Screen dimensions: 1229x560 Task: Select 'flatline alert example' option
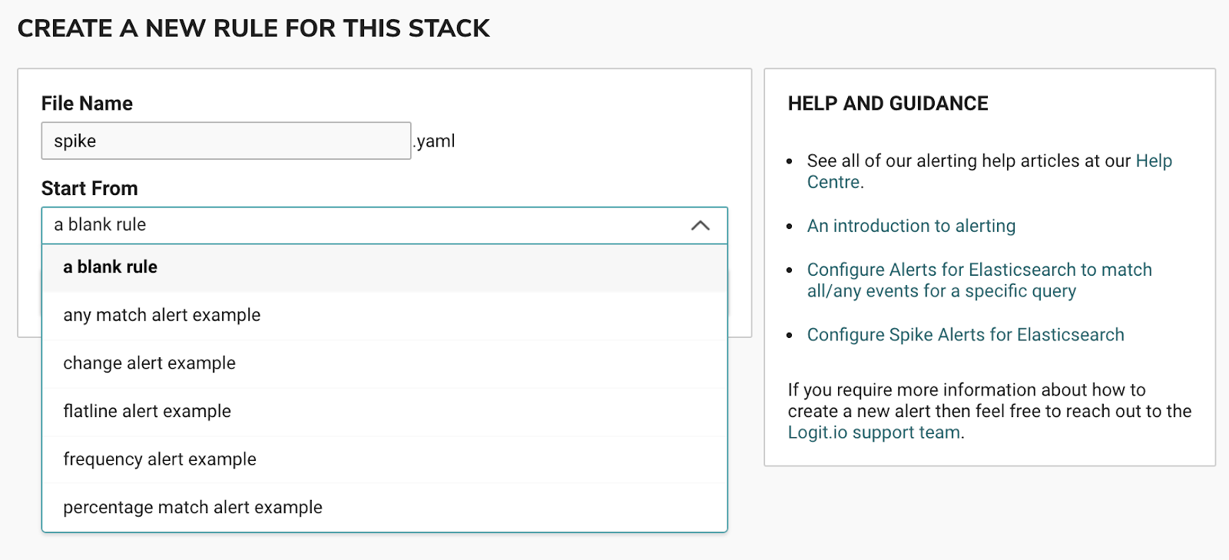click(x=147, y=412)
